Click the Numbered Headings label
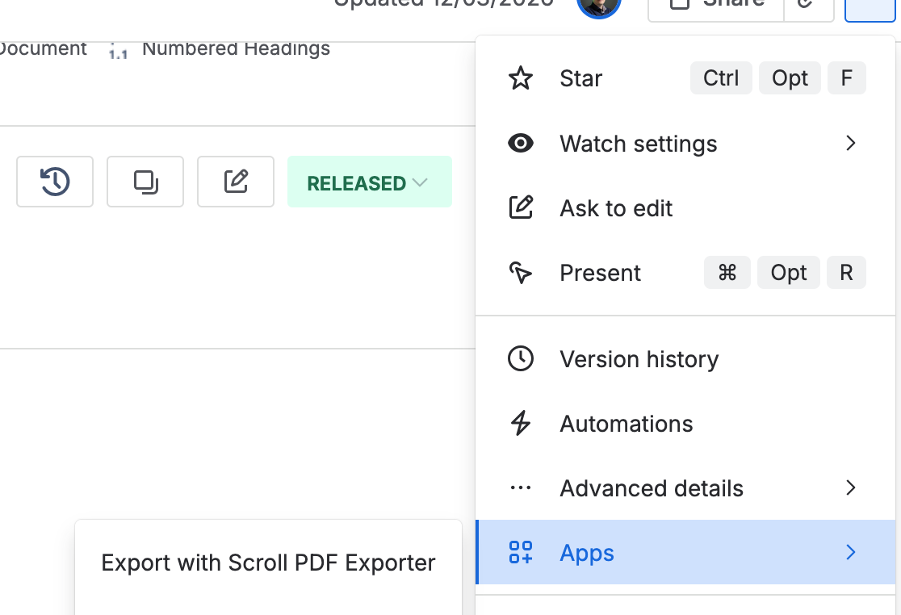Viewport: 901px width, 615px height. coord(237,48)
